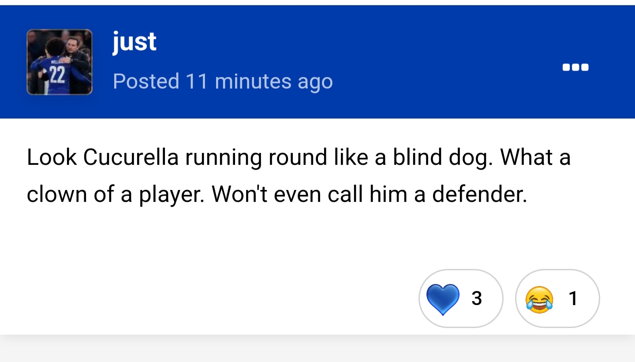The height and width of the screenshot is (362, 635).
Task: Open the three-dot post options menu
Action: pyautogui.click(x=575, y=68)
